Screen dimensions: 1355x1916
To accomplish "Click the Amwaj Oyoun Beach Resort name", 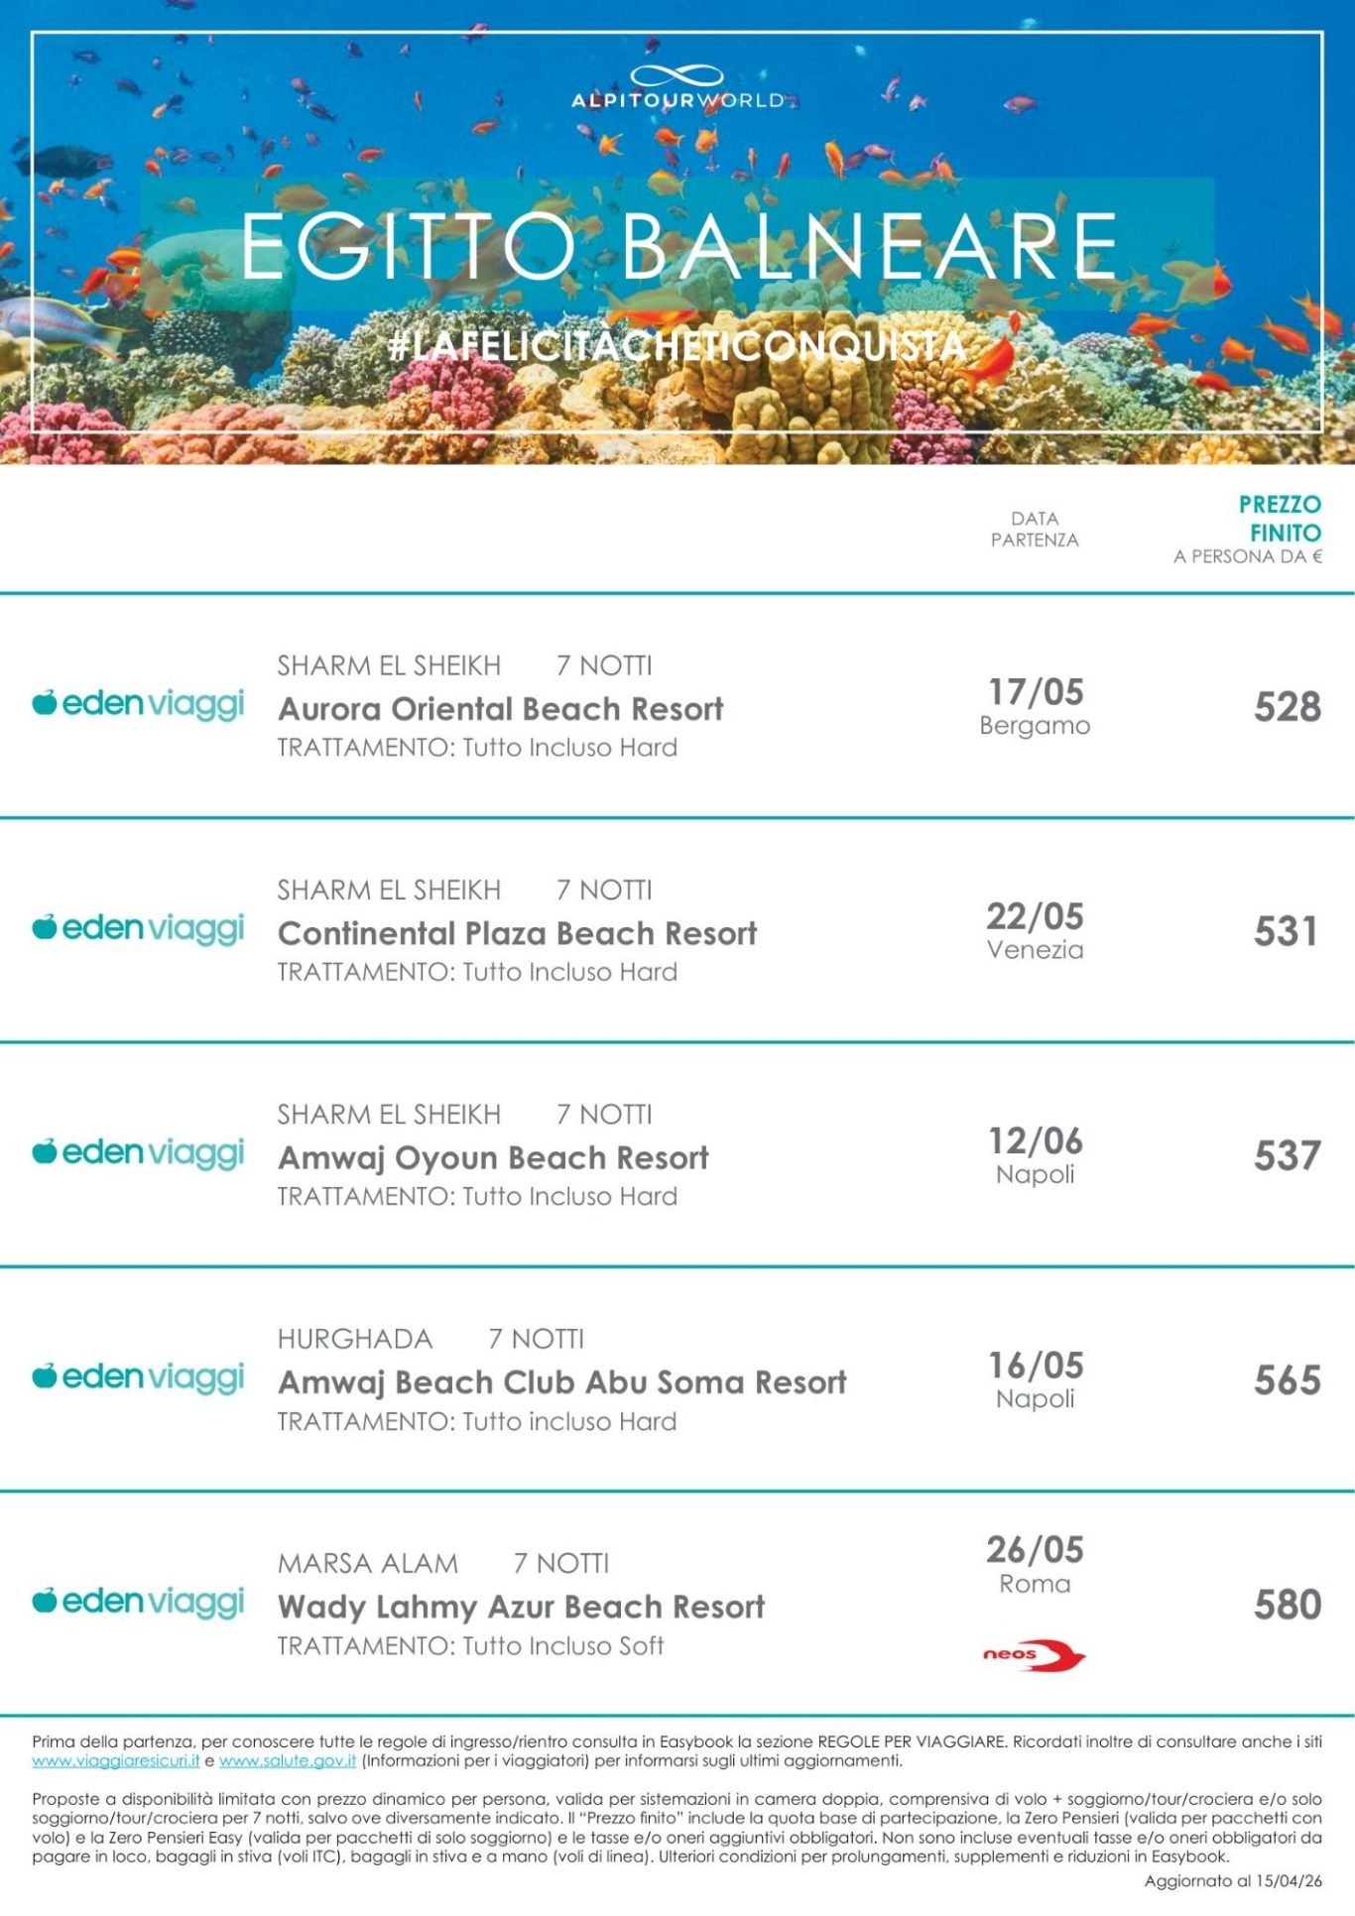I will [x=493, y=1157].
